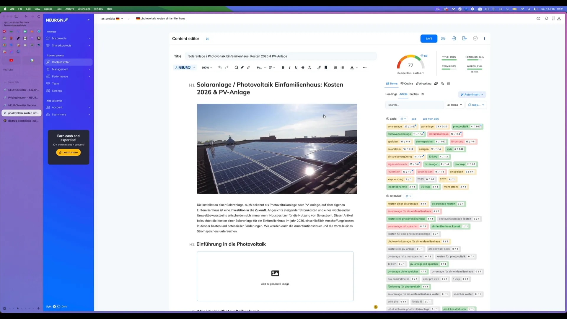Insert a link with the chain icon
567x319 pixels.
coord(319,68)
